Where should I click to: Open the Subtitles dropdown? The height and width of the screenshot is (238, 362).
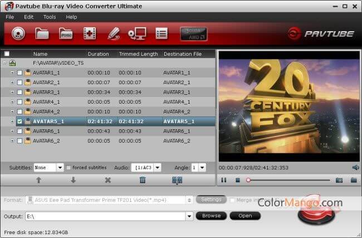pyautogui.click(x=60, y=167)
